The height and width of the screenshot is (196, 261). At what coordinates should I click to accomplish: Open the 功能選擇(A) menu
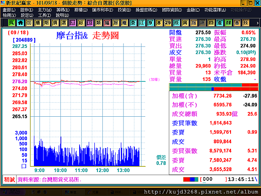pos(215,10)
